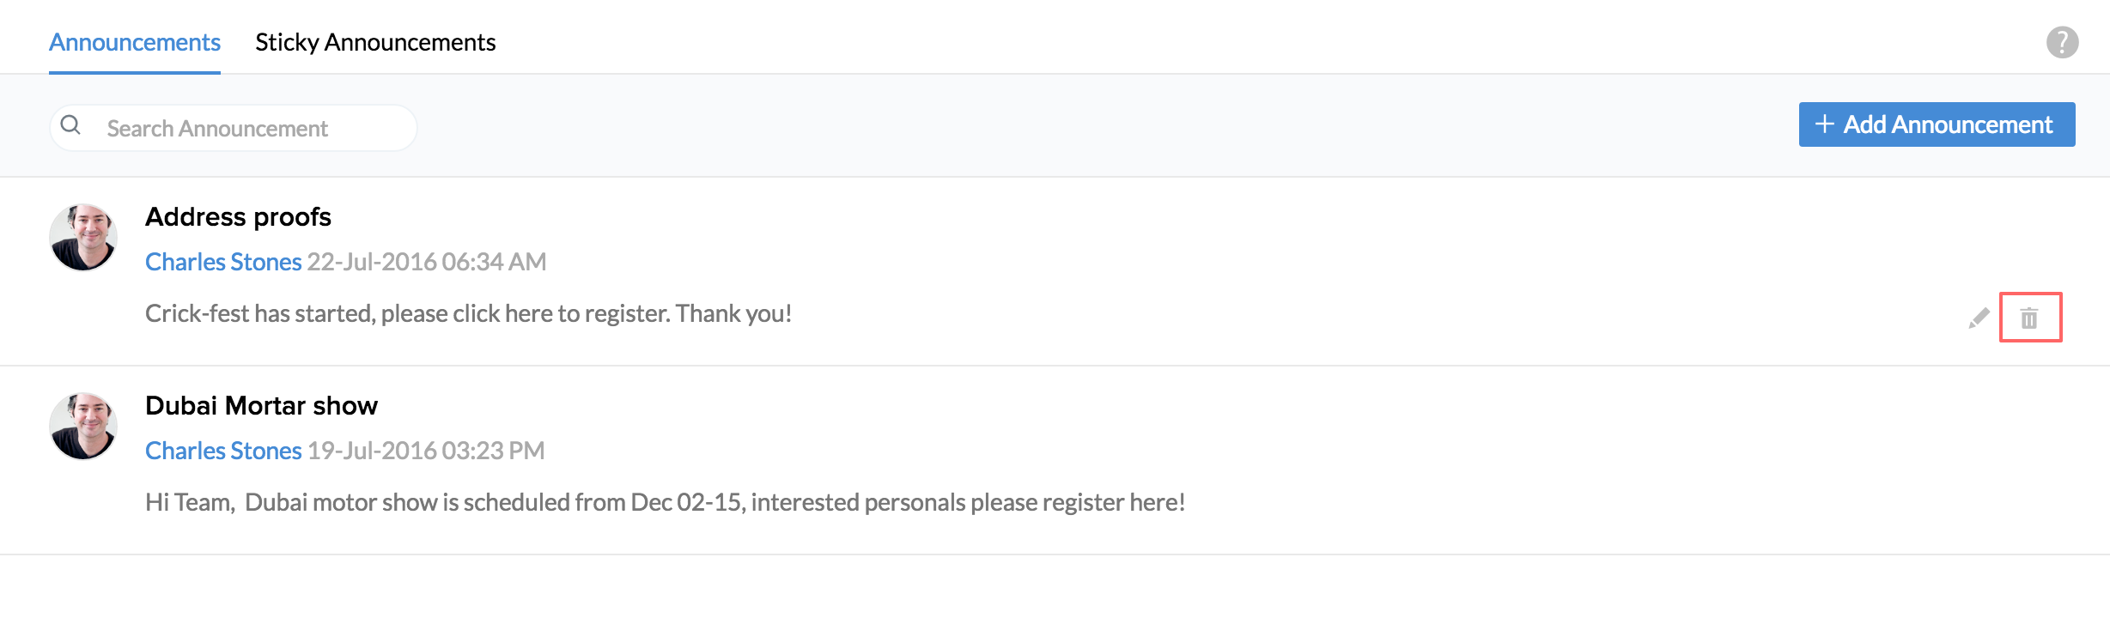Open the help question mark icon
This screenshot has height=618, width=2110.
point(2062,42)
